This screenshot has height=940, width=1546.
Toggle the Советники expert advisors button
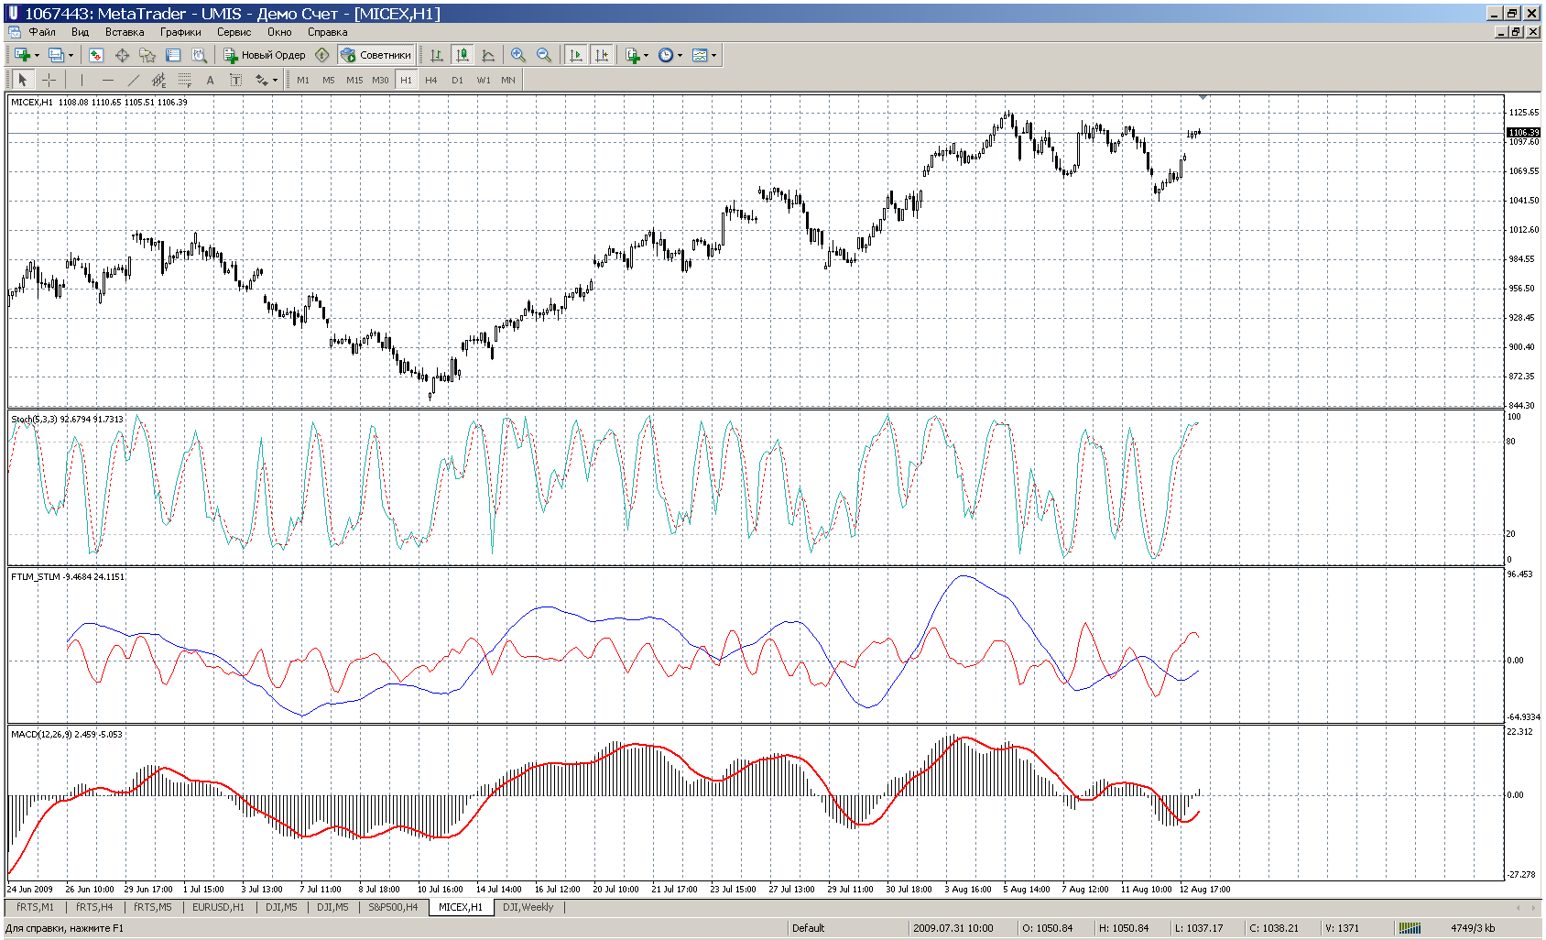[376, 55]
